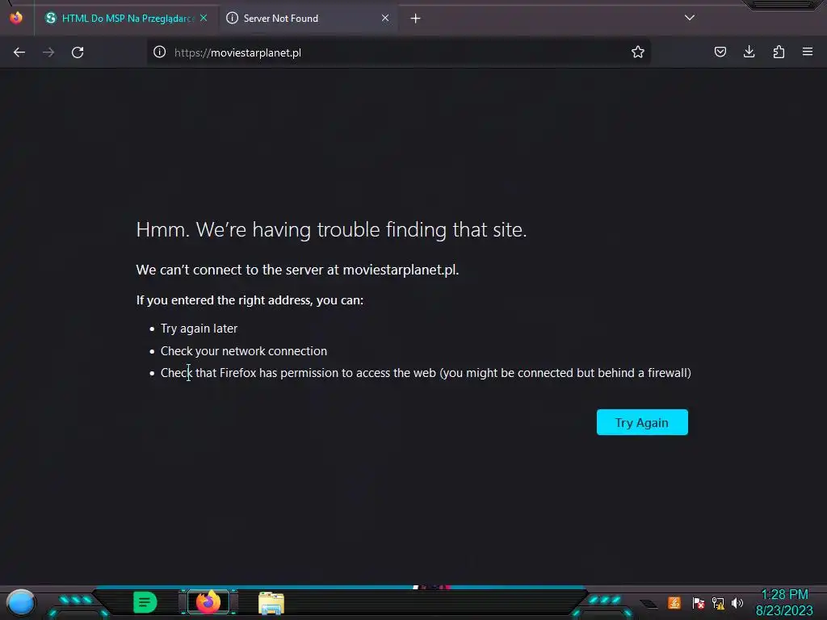The width and height of the screenshot is (827, 620).
Task: Click 'If you entered the right address' text
Action: [250, 300]
